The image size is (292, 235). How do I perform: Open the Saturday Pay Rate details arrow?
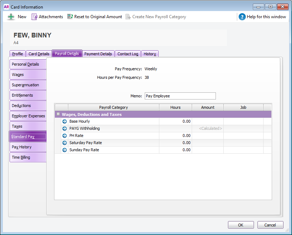click(x=64, y=143)
